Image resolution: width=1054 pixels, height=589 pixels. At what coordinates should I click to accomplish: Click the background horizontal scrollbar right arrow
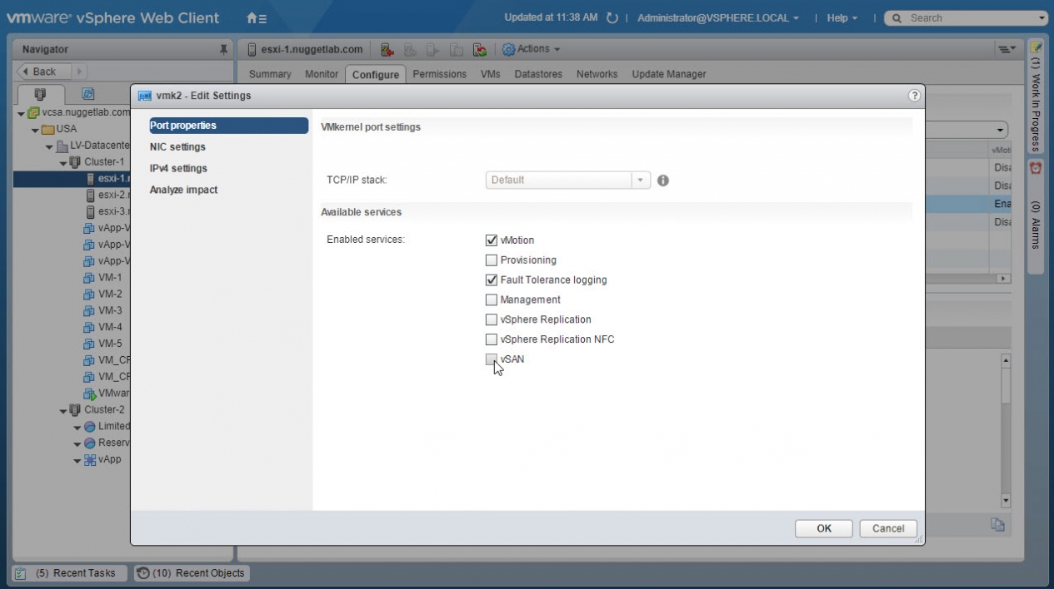1004,279
